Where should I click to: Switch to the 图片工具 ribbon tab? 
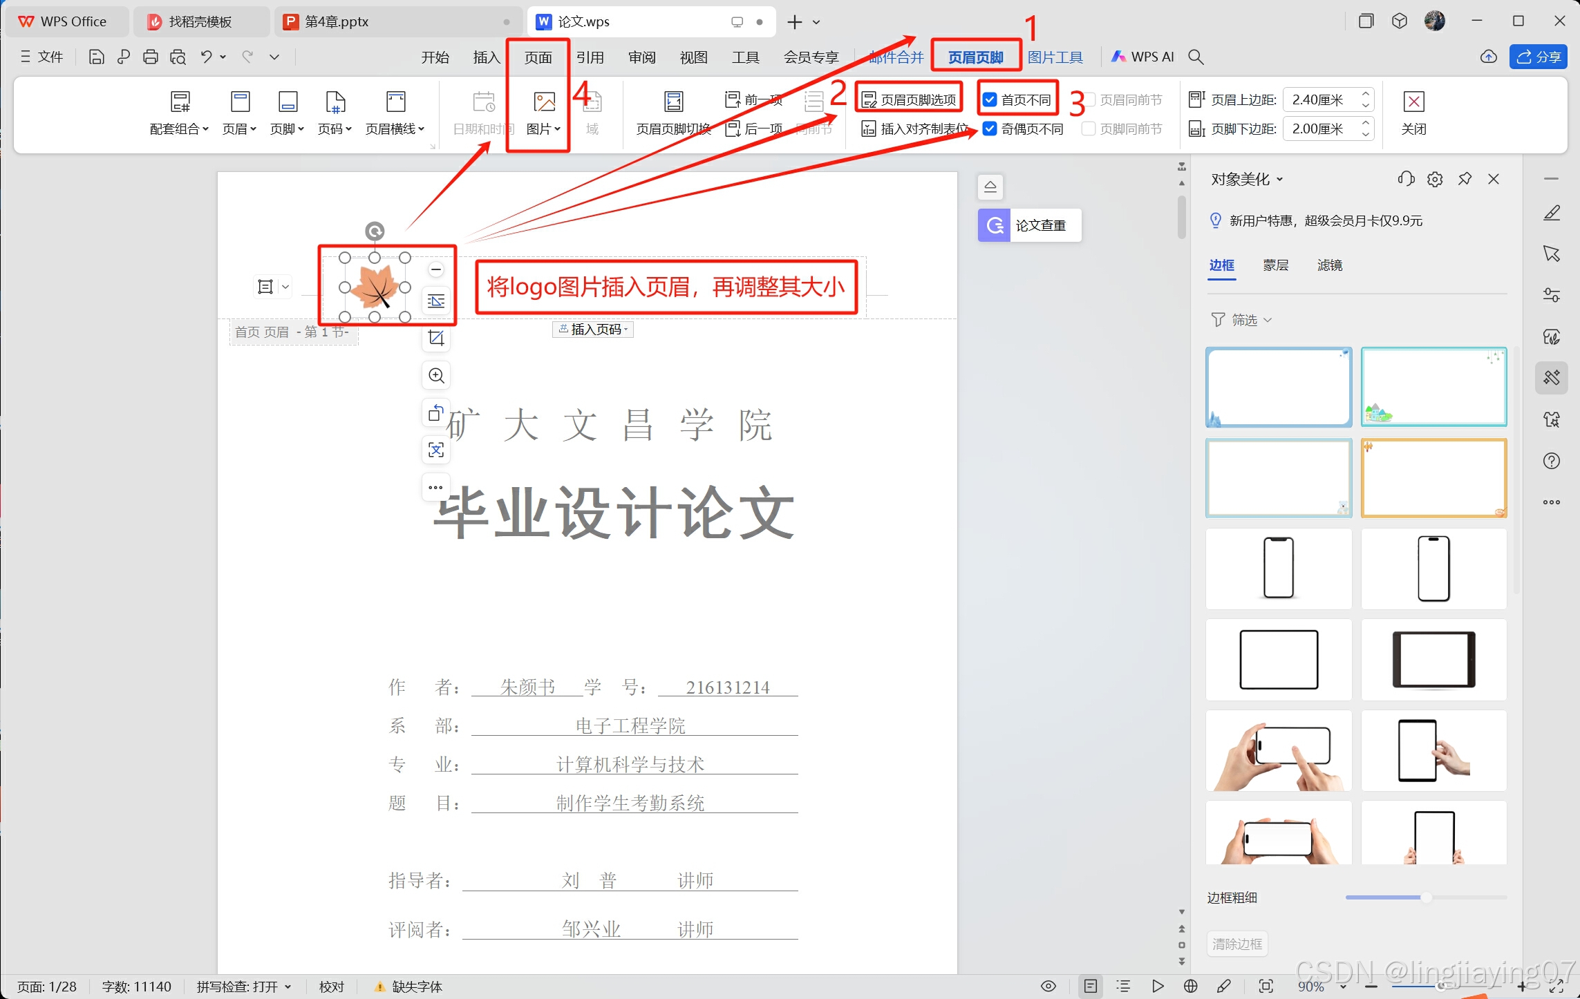point(1055,57)
